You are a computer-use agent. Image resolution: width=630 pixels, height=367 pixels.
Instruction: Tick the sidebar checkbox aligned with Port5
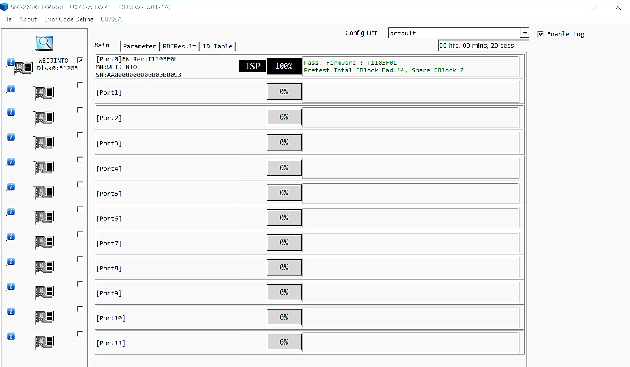coord(80,185)
